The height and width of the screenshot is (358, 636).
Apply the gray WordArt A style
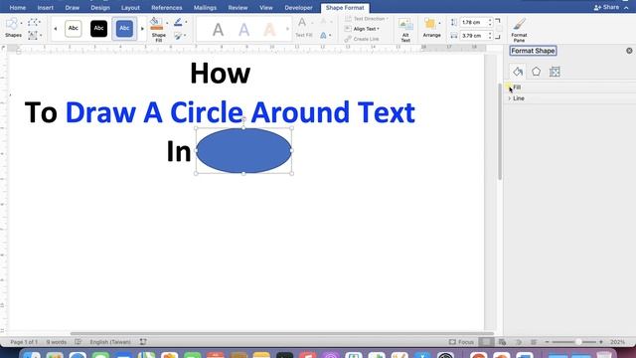(x=218, y=29)
